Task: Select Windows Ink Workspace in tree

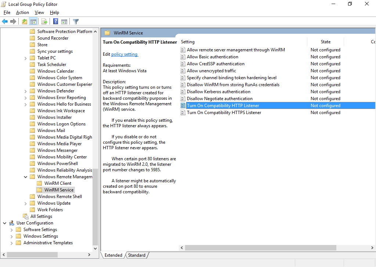Action: point(61,111)
